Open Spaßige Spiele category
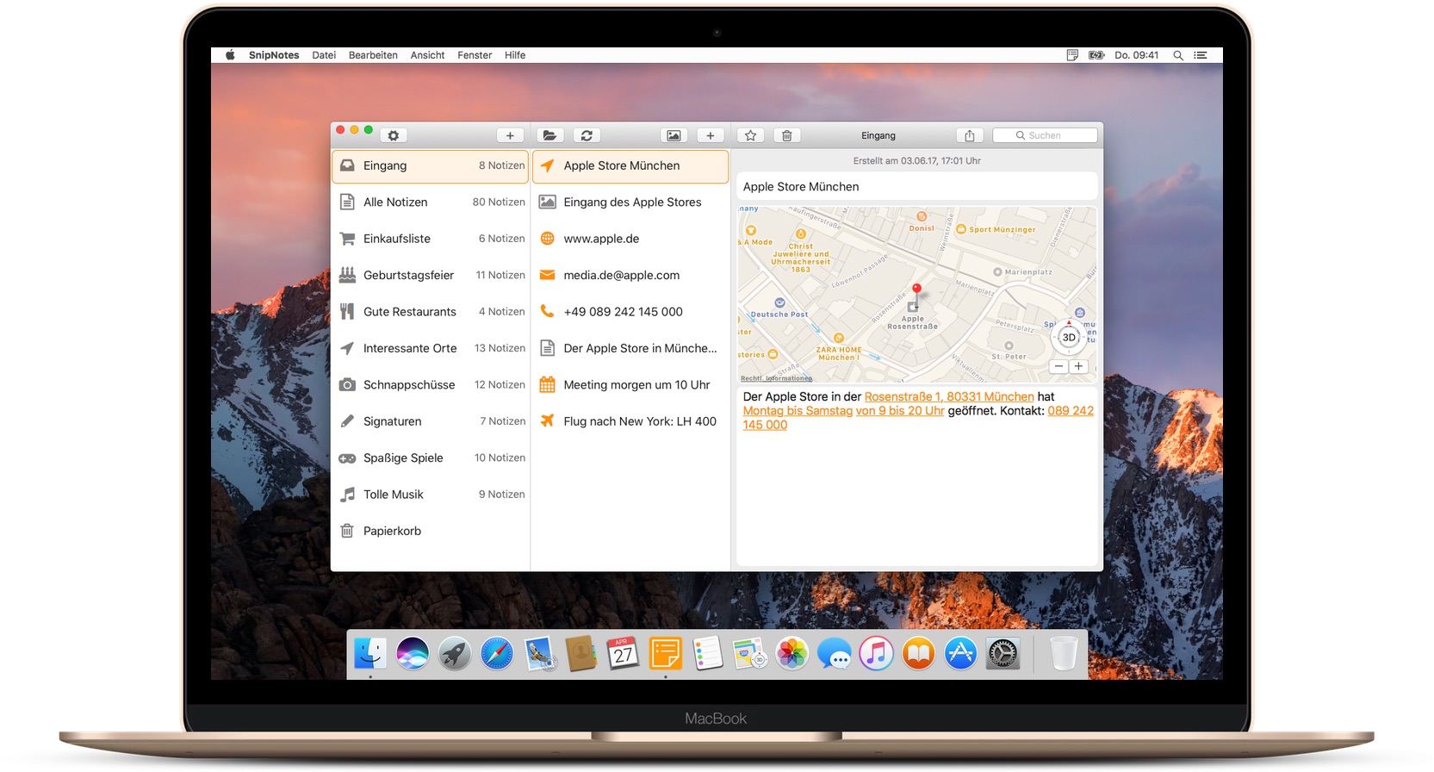The height and width of the screenshot is (772, 1434). click(430, 458)
